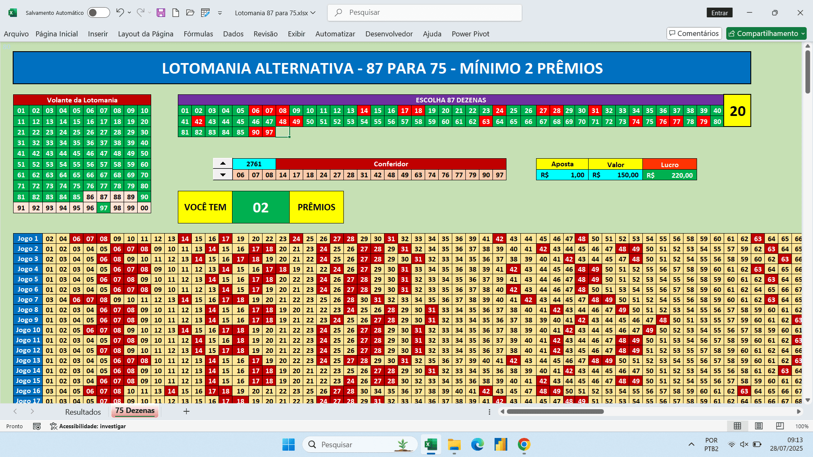The height and width of the screenshot is (457, 813).
Task: Select the Page Layout view icon
Action: click(x=759, y=426)
